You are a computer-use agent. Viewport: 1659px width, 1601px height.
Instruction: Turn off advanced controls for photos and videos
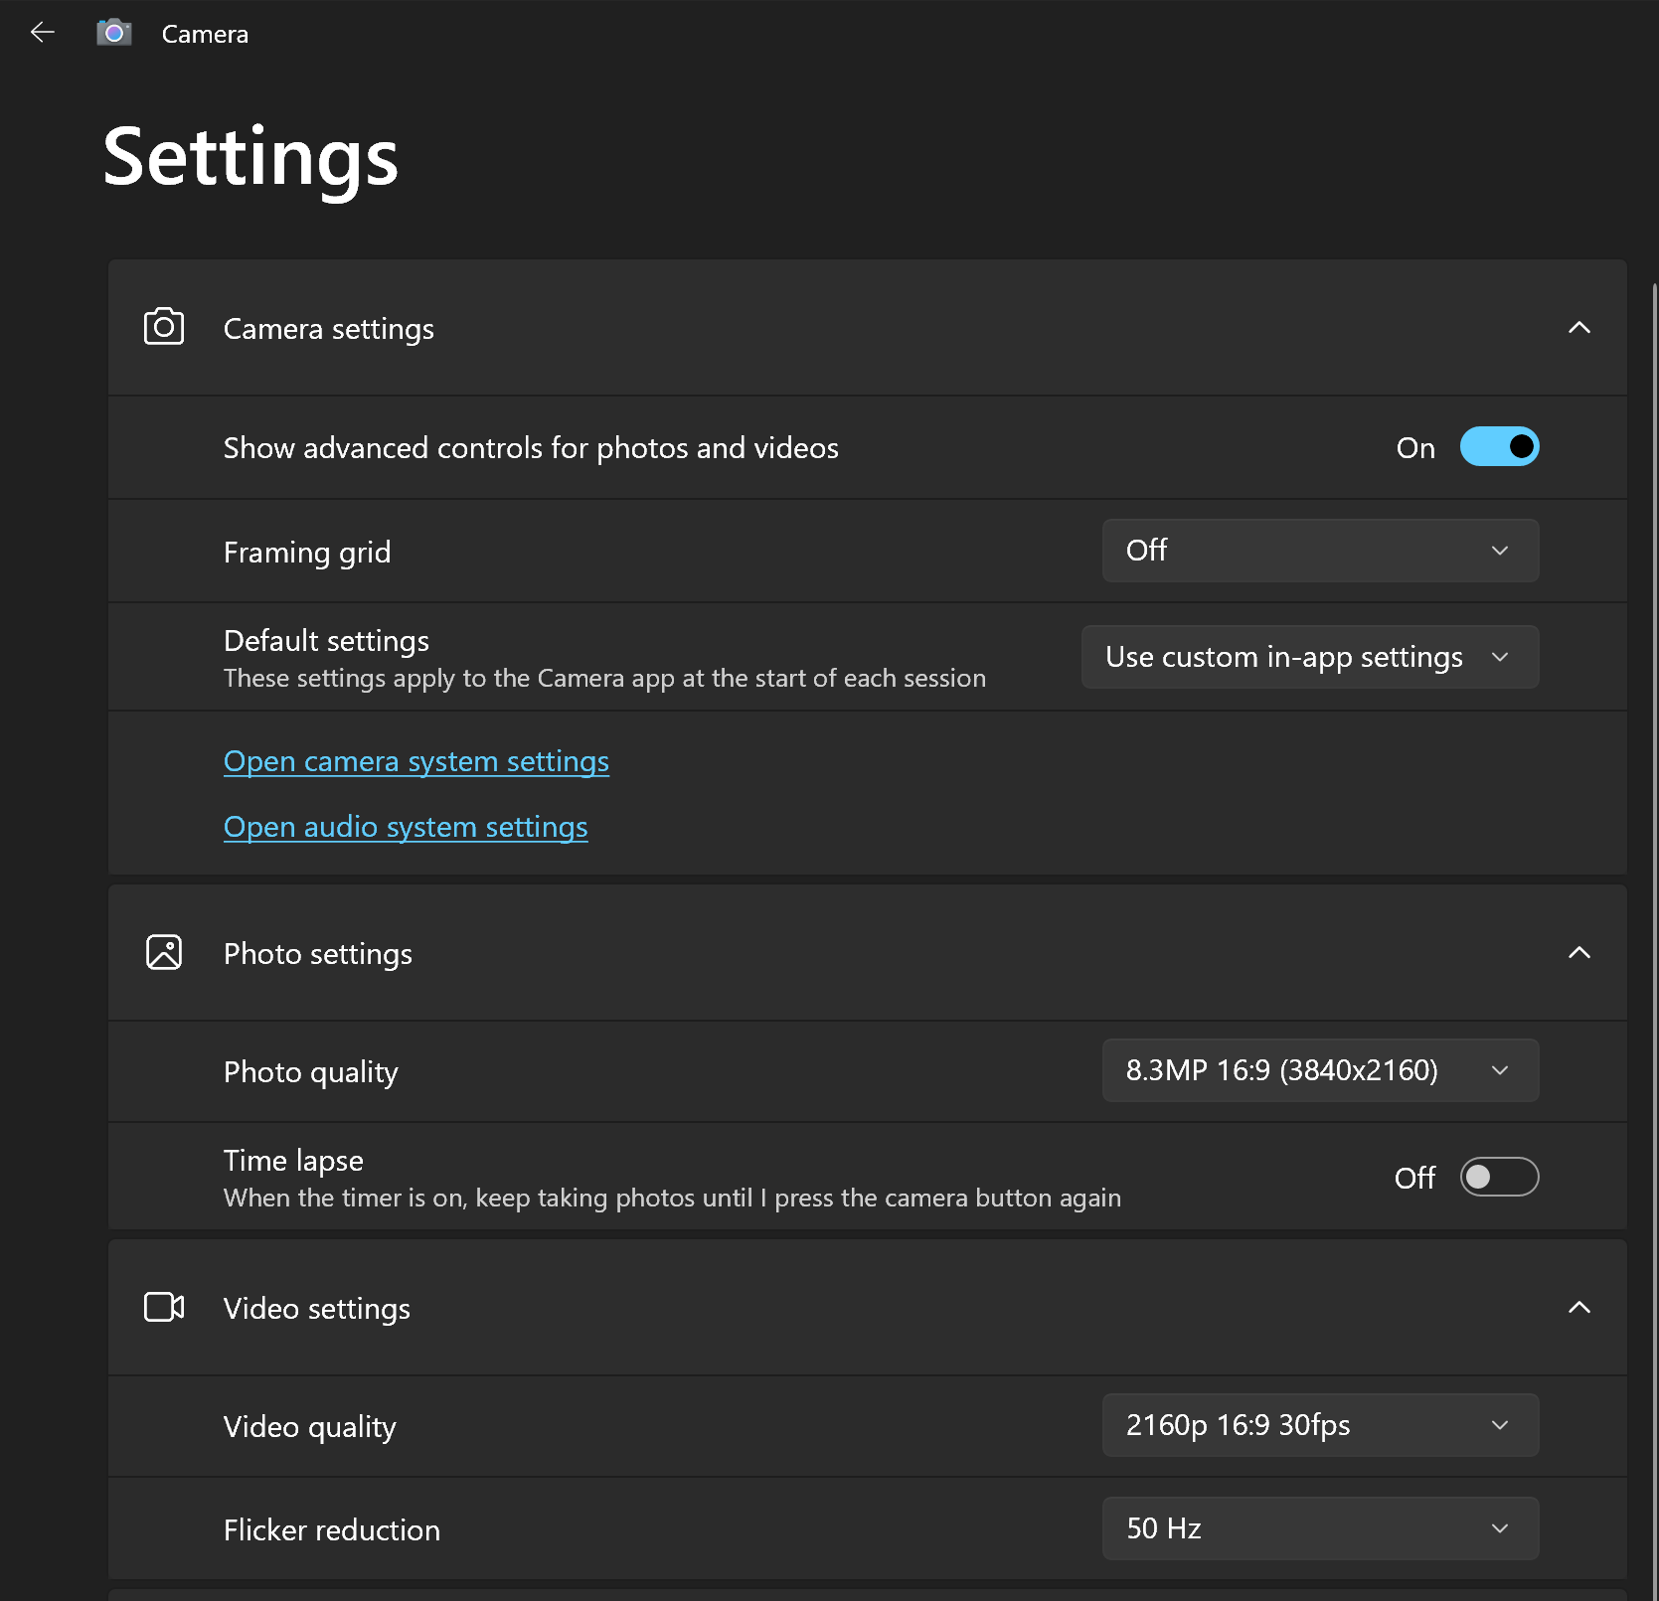pyautogui.click(x=1499, y=447)
